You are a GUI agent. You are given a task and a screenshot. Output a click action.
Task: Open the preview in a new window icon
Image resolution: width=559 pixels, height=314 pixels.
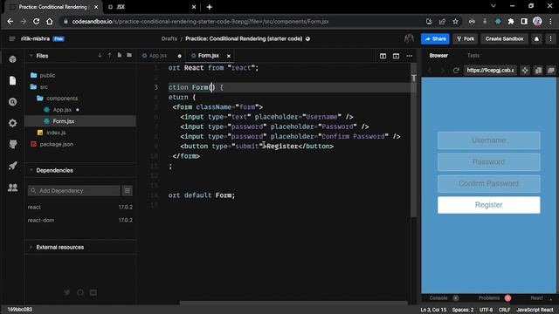point(551,71)
